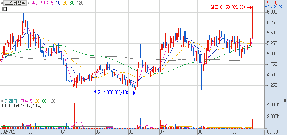Select gray 120 in the volume legend
This screenshot has width=287, height=135.
(x=52, y=101)
